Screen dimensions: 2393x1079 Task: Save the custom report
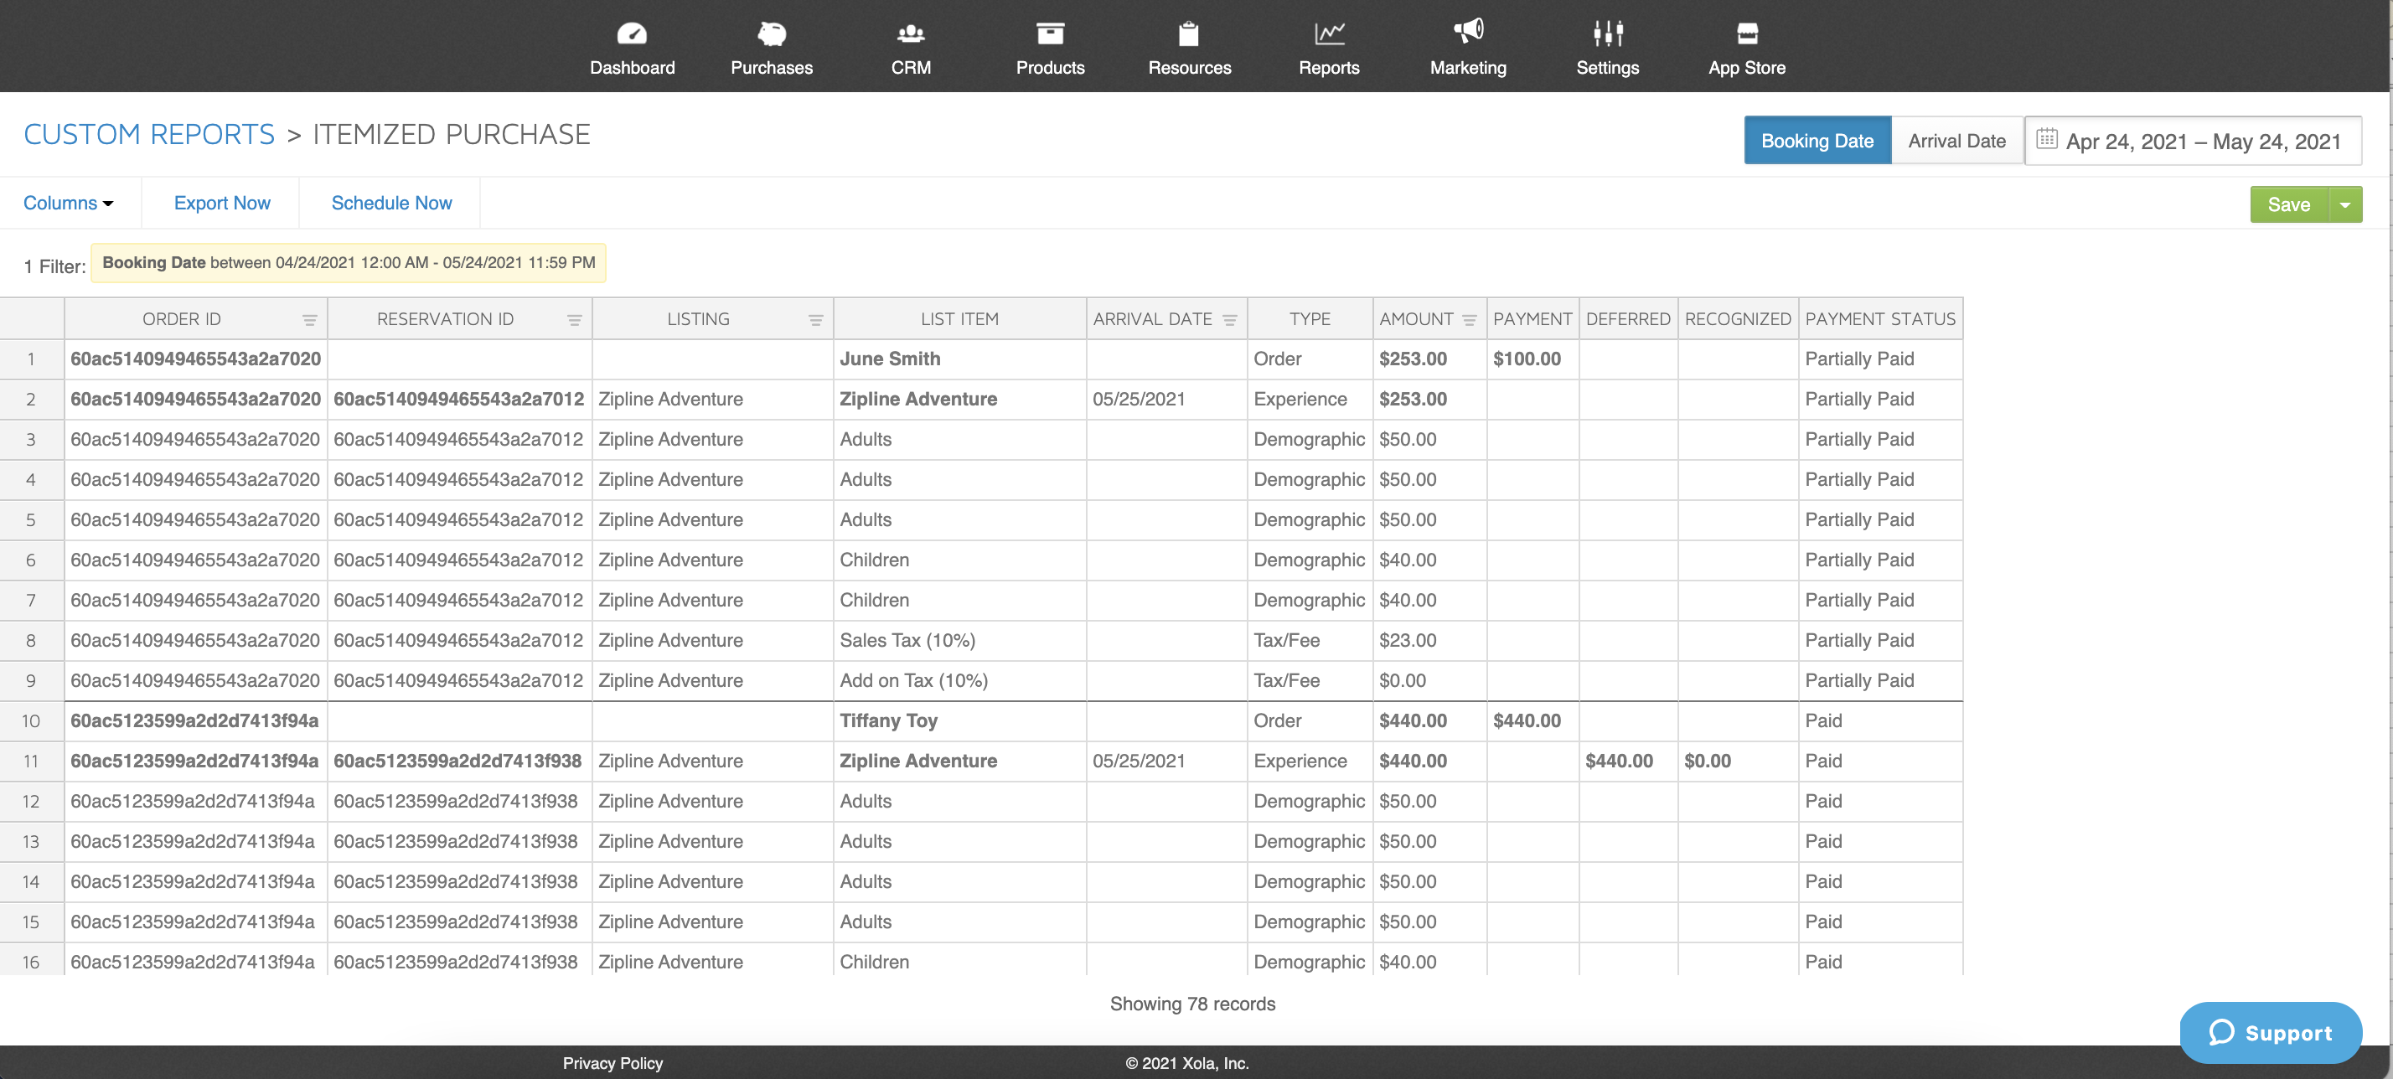[2289, 204]
